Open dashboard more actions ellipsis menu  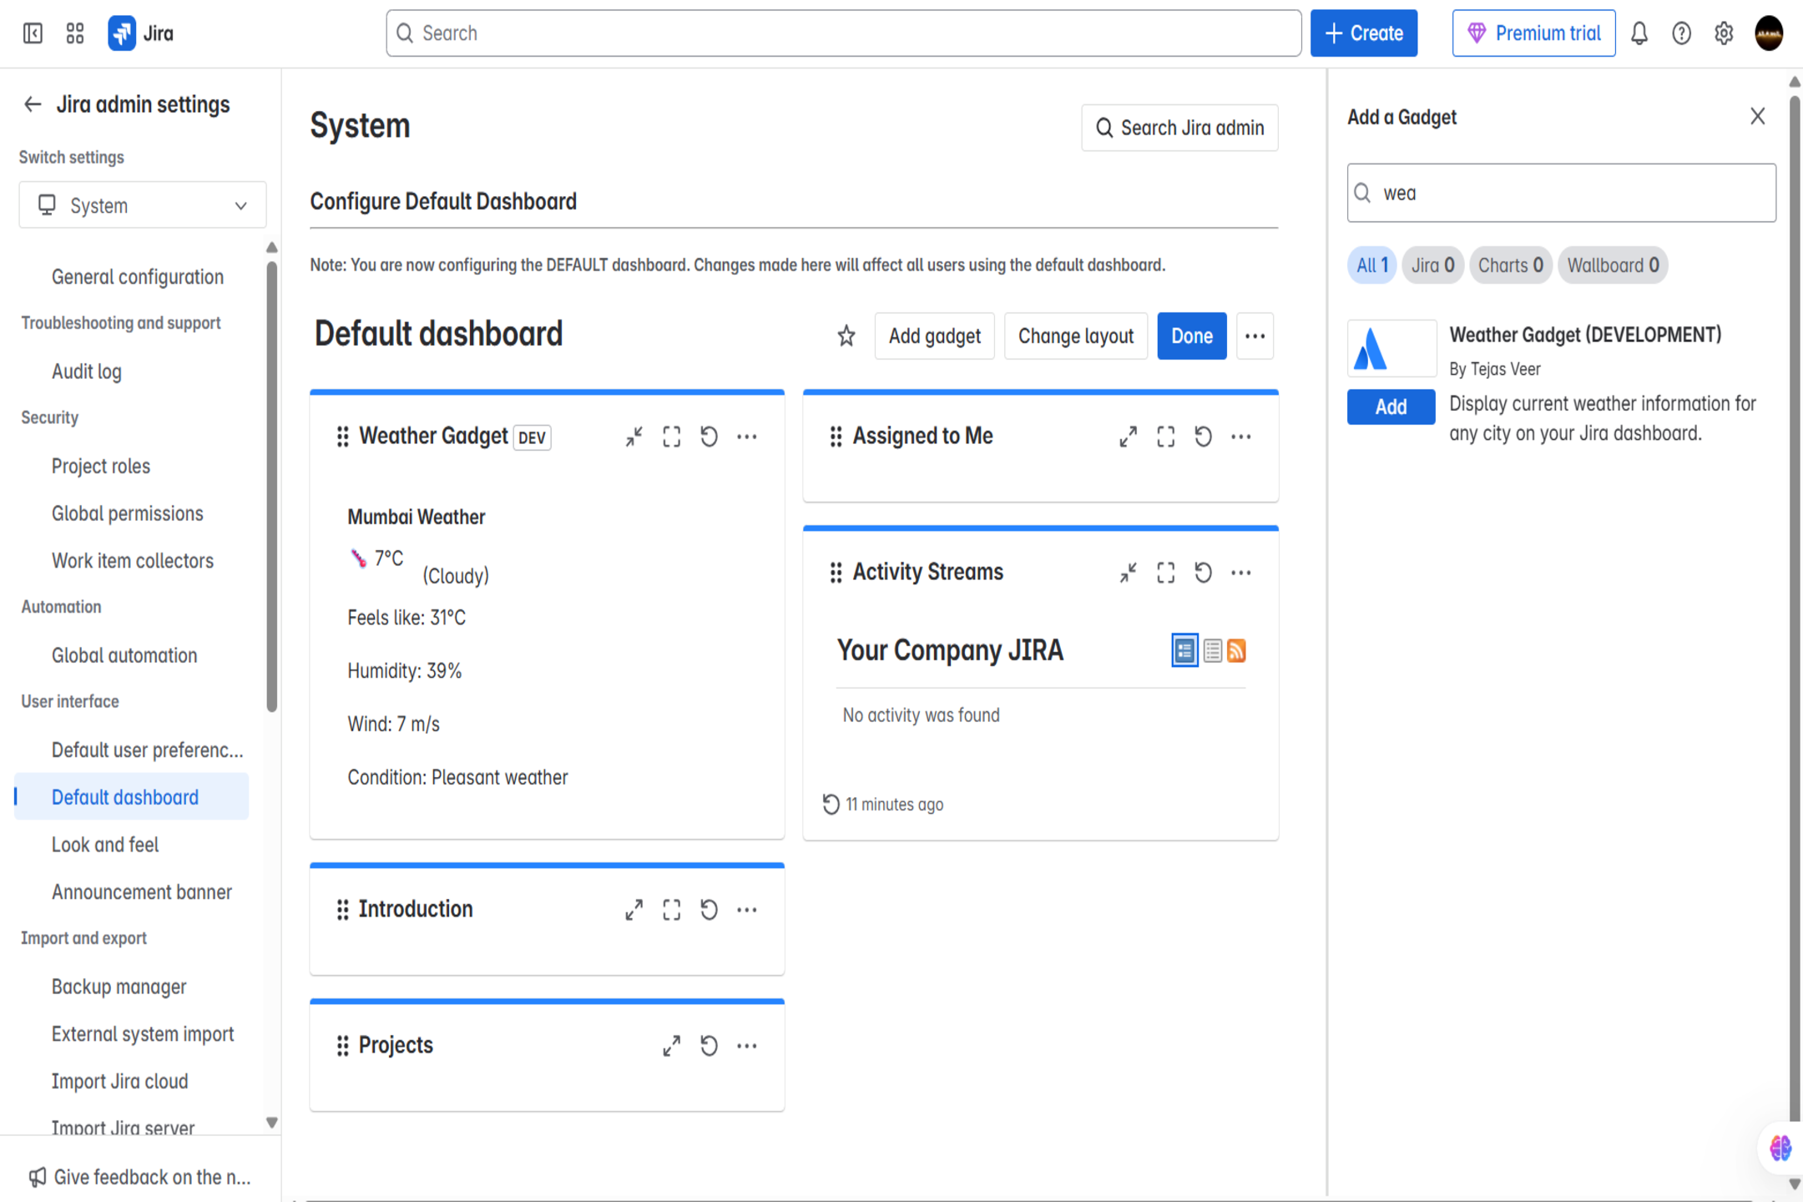1255,336
